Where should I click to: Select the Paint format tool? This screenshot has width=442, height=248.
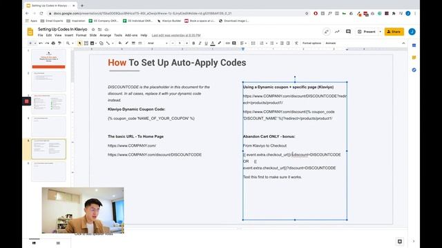click(59, 43)
